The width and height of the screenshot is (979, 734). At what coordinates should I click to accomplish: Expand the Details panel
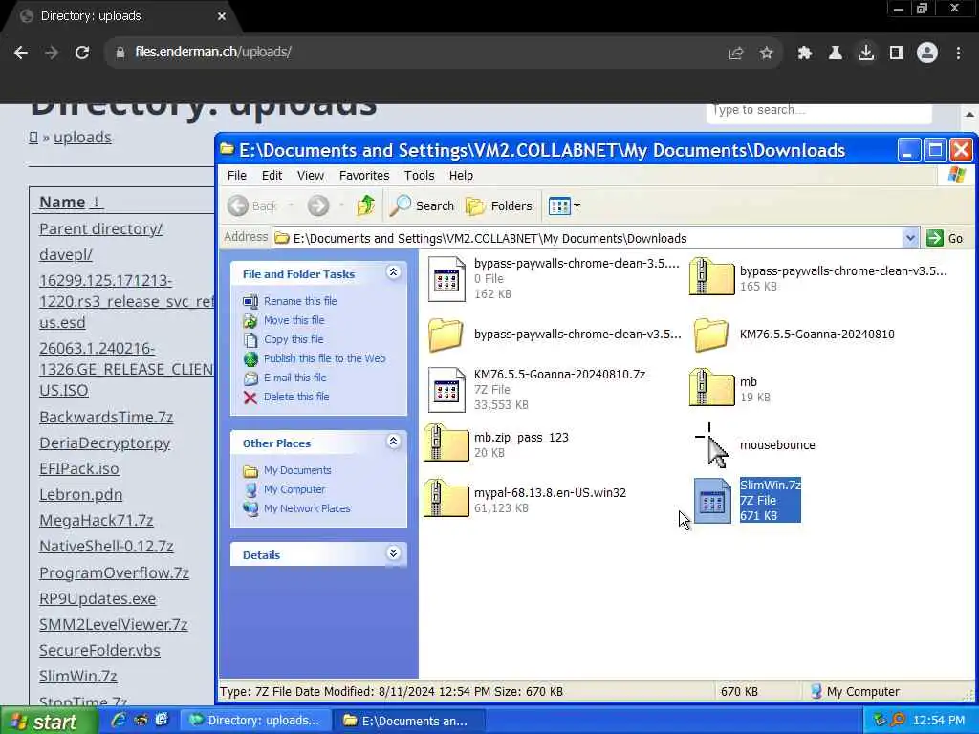click(393, 553)
